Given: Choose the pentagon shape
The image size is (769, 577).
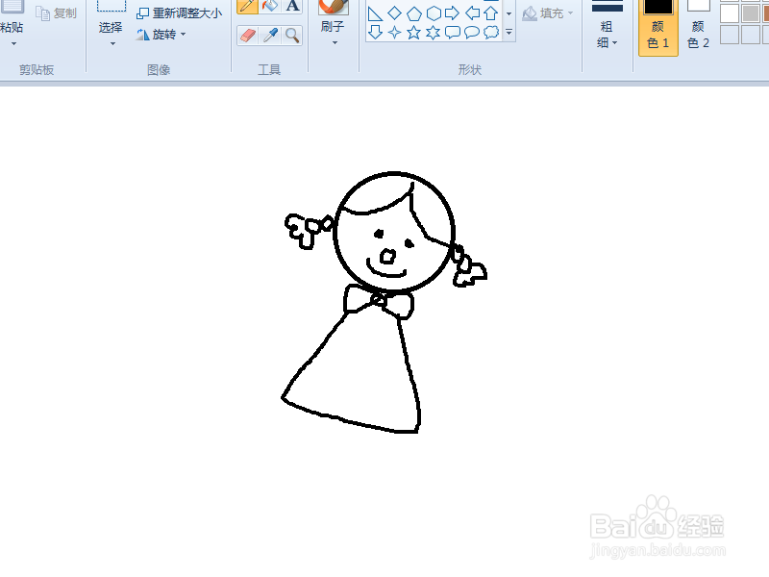Looking at the screenshot, I should 414,13.
